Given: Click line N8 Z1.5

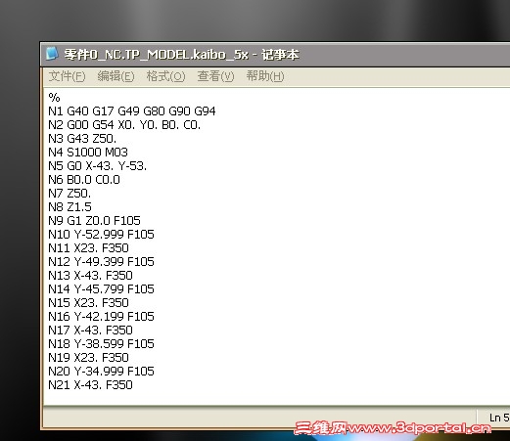Looking at the screenshot, I should point(70,207).
